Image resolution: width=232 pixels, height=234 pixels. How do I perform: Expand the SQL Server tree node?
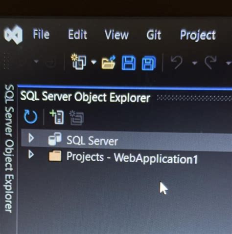coord(31,138)
